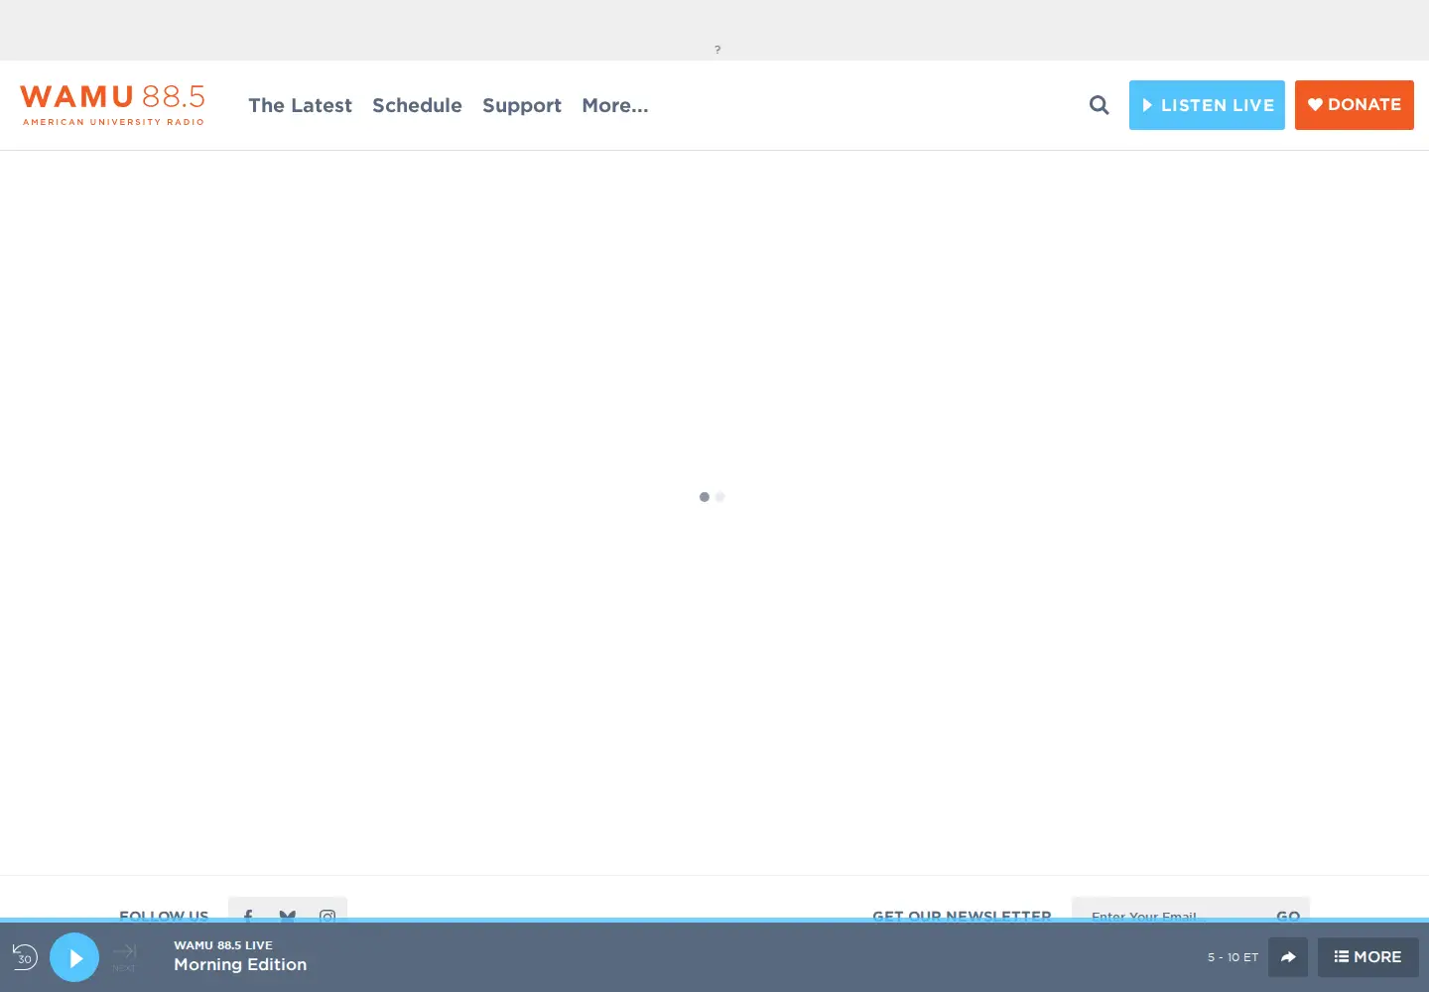Open The Latest menu item
Screen dimensions: 1429x992
[x=300, y=105]
